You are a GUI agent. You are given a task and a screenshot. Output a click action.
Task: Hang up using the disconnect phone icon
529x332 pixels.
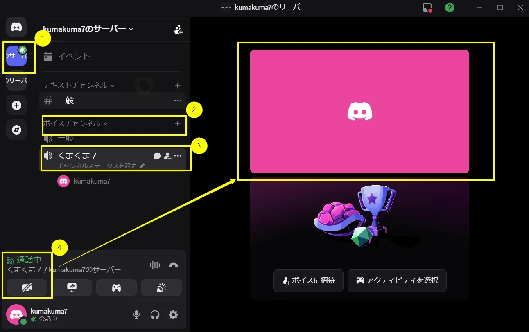click(173, 265)
